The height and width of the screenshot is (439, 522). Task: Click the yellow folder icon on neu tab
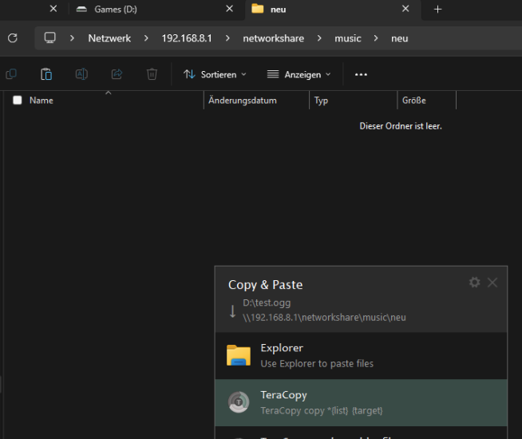258,8
